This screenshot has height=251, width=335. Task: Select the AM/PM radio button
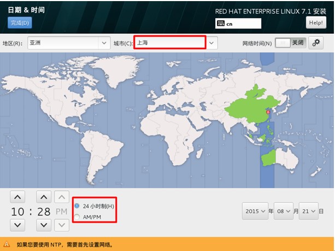tap(77, 217)
